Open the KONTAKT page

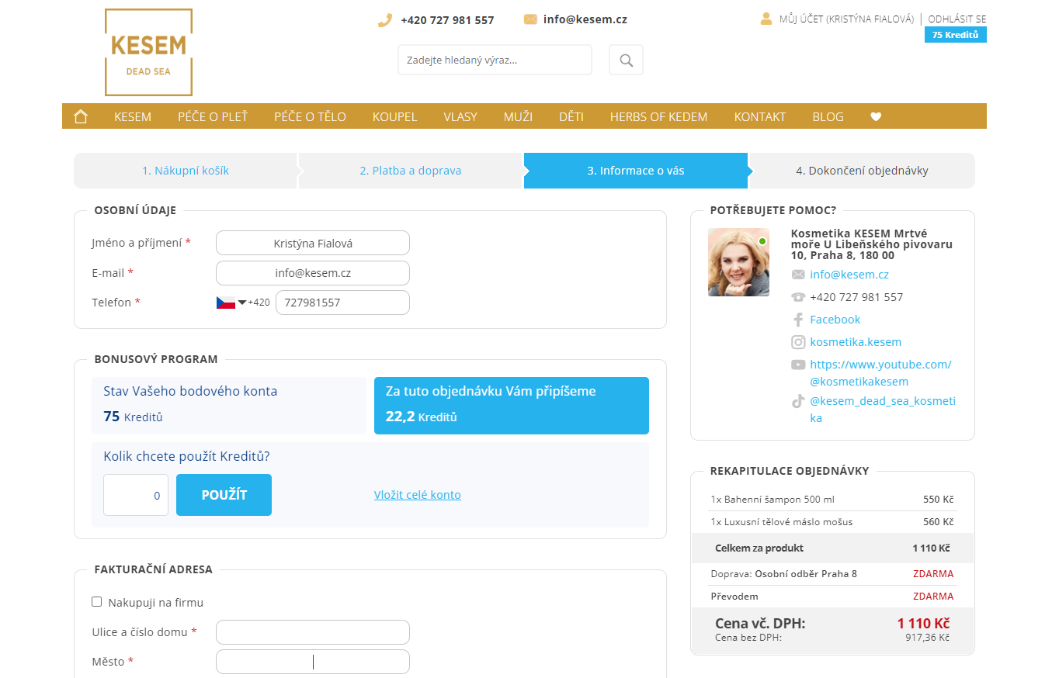tap(760, 116)
